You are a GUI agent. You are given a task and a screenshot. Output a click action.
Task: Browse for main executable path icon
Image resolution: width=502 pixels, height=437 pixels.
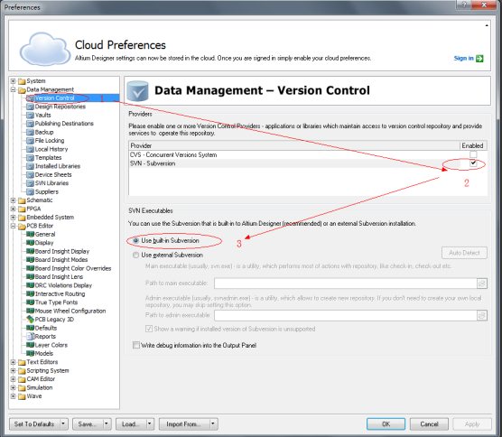coord(482,284)
